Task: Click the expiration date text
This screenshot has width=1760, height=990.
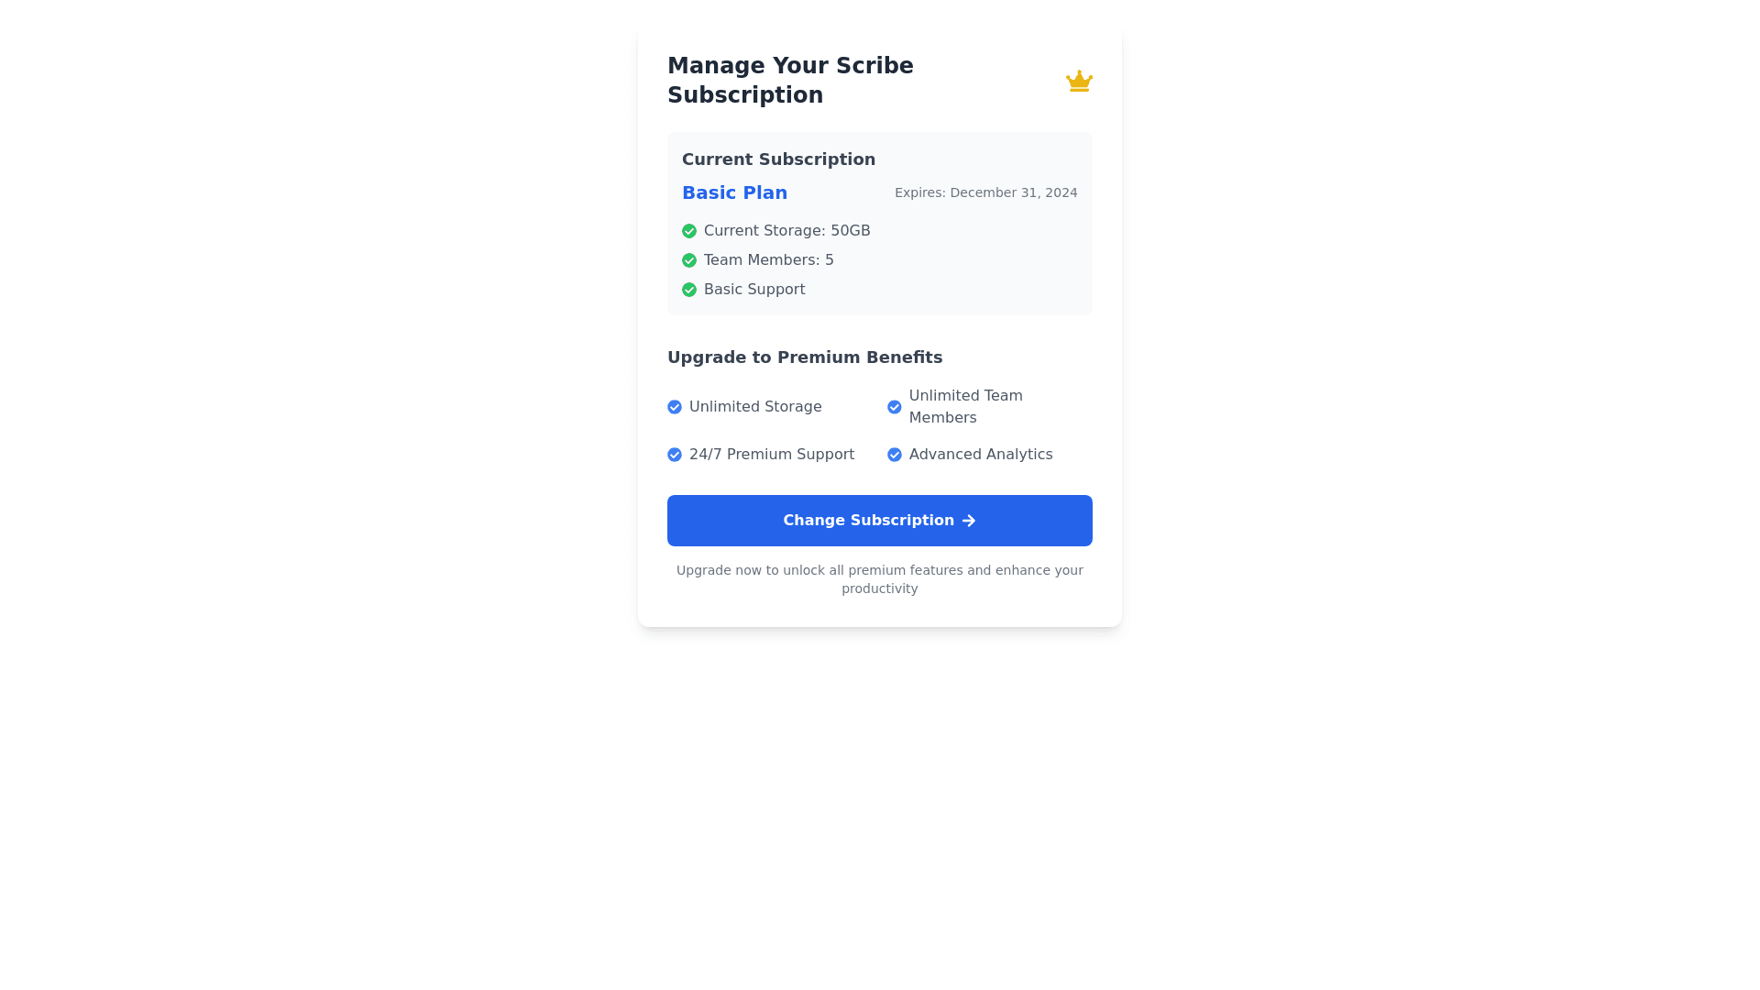Action: pos(986,192)
